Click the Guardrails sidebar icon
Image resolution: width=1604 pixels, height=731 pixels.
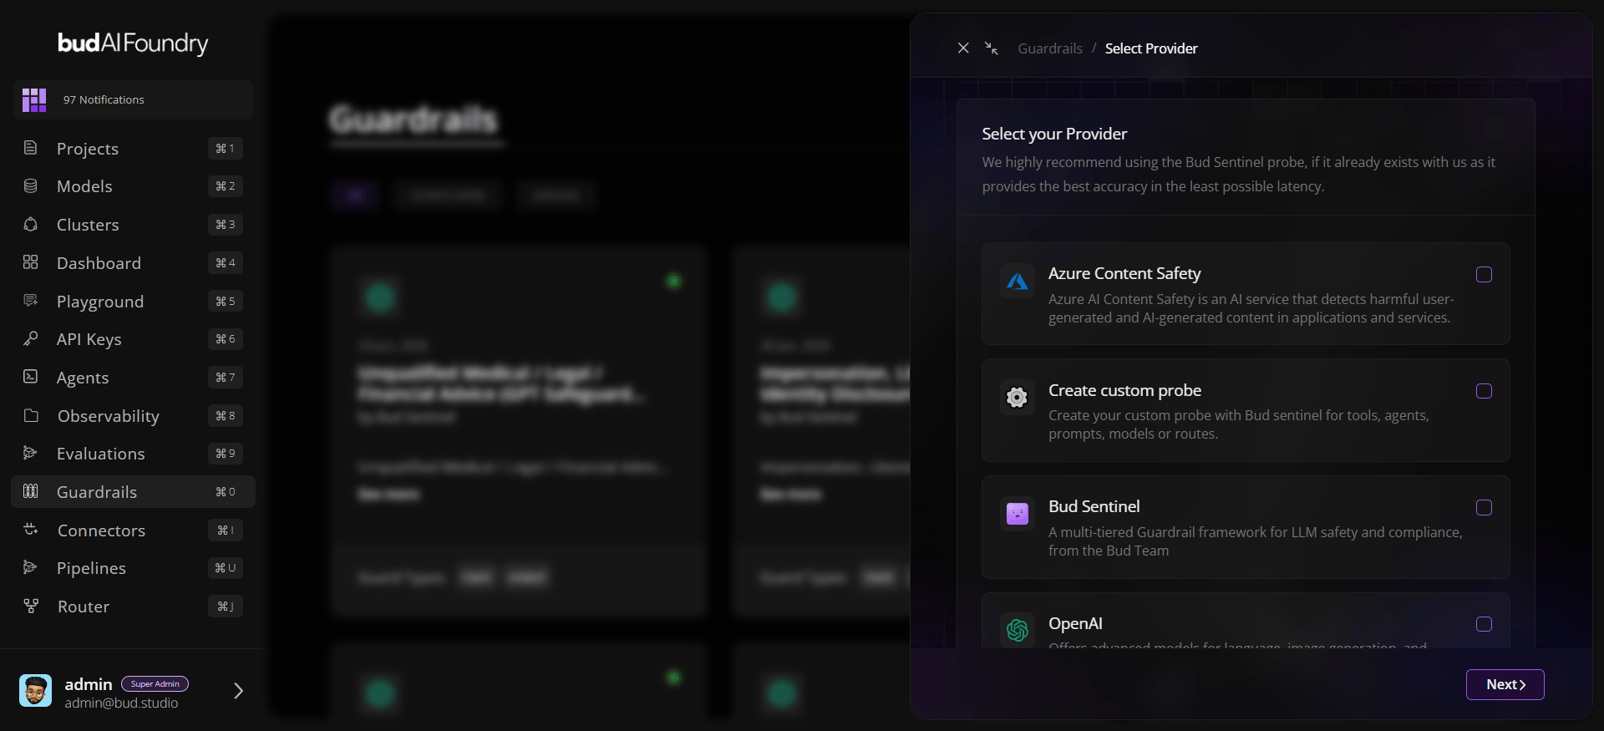(x=31, y=491)
